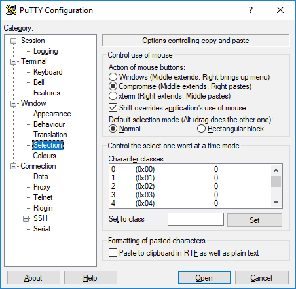
Task: Open the Appearance category
Action: point(52,114)
